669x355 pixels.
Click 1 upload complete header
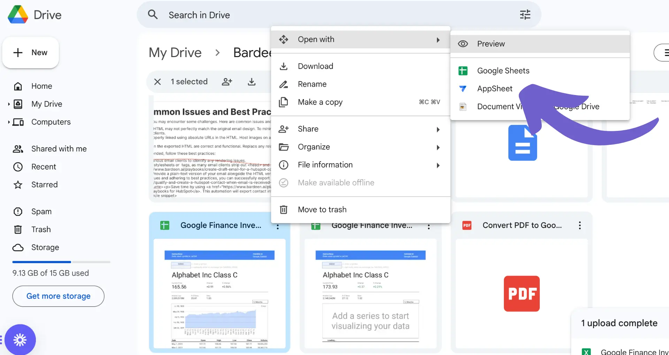point(619,323)
